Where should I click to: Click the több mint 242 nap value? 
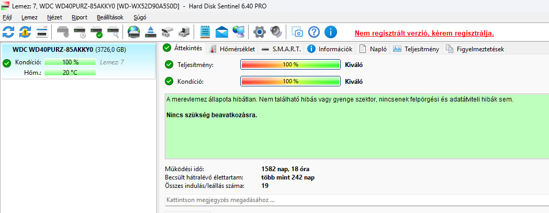(x=288, y=177)
